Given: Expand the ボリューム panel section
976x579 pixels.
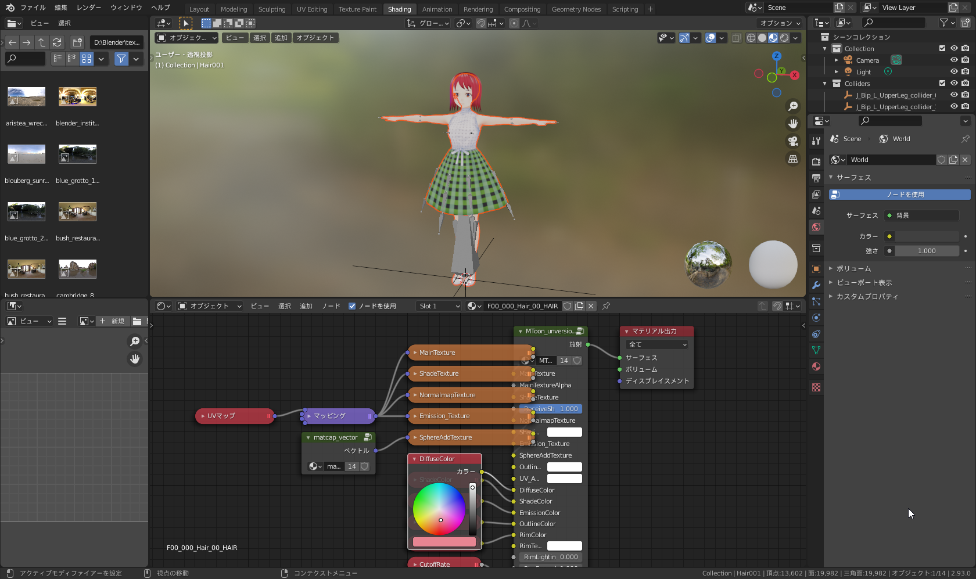Looking at the screenshot, I should tap(853, 269).
